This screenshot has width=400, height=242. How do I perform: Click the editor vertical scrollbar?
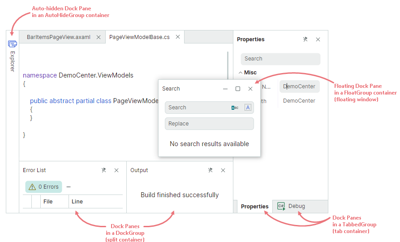pos(228,65)
